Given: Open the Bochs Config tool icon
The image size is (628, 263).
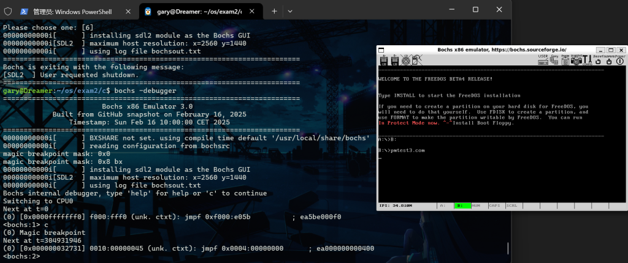Looking at the screenshot, I should [586, 60].
